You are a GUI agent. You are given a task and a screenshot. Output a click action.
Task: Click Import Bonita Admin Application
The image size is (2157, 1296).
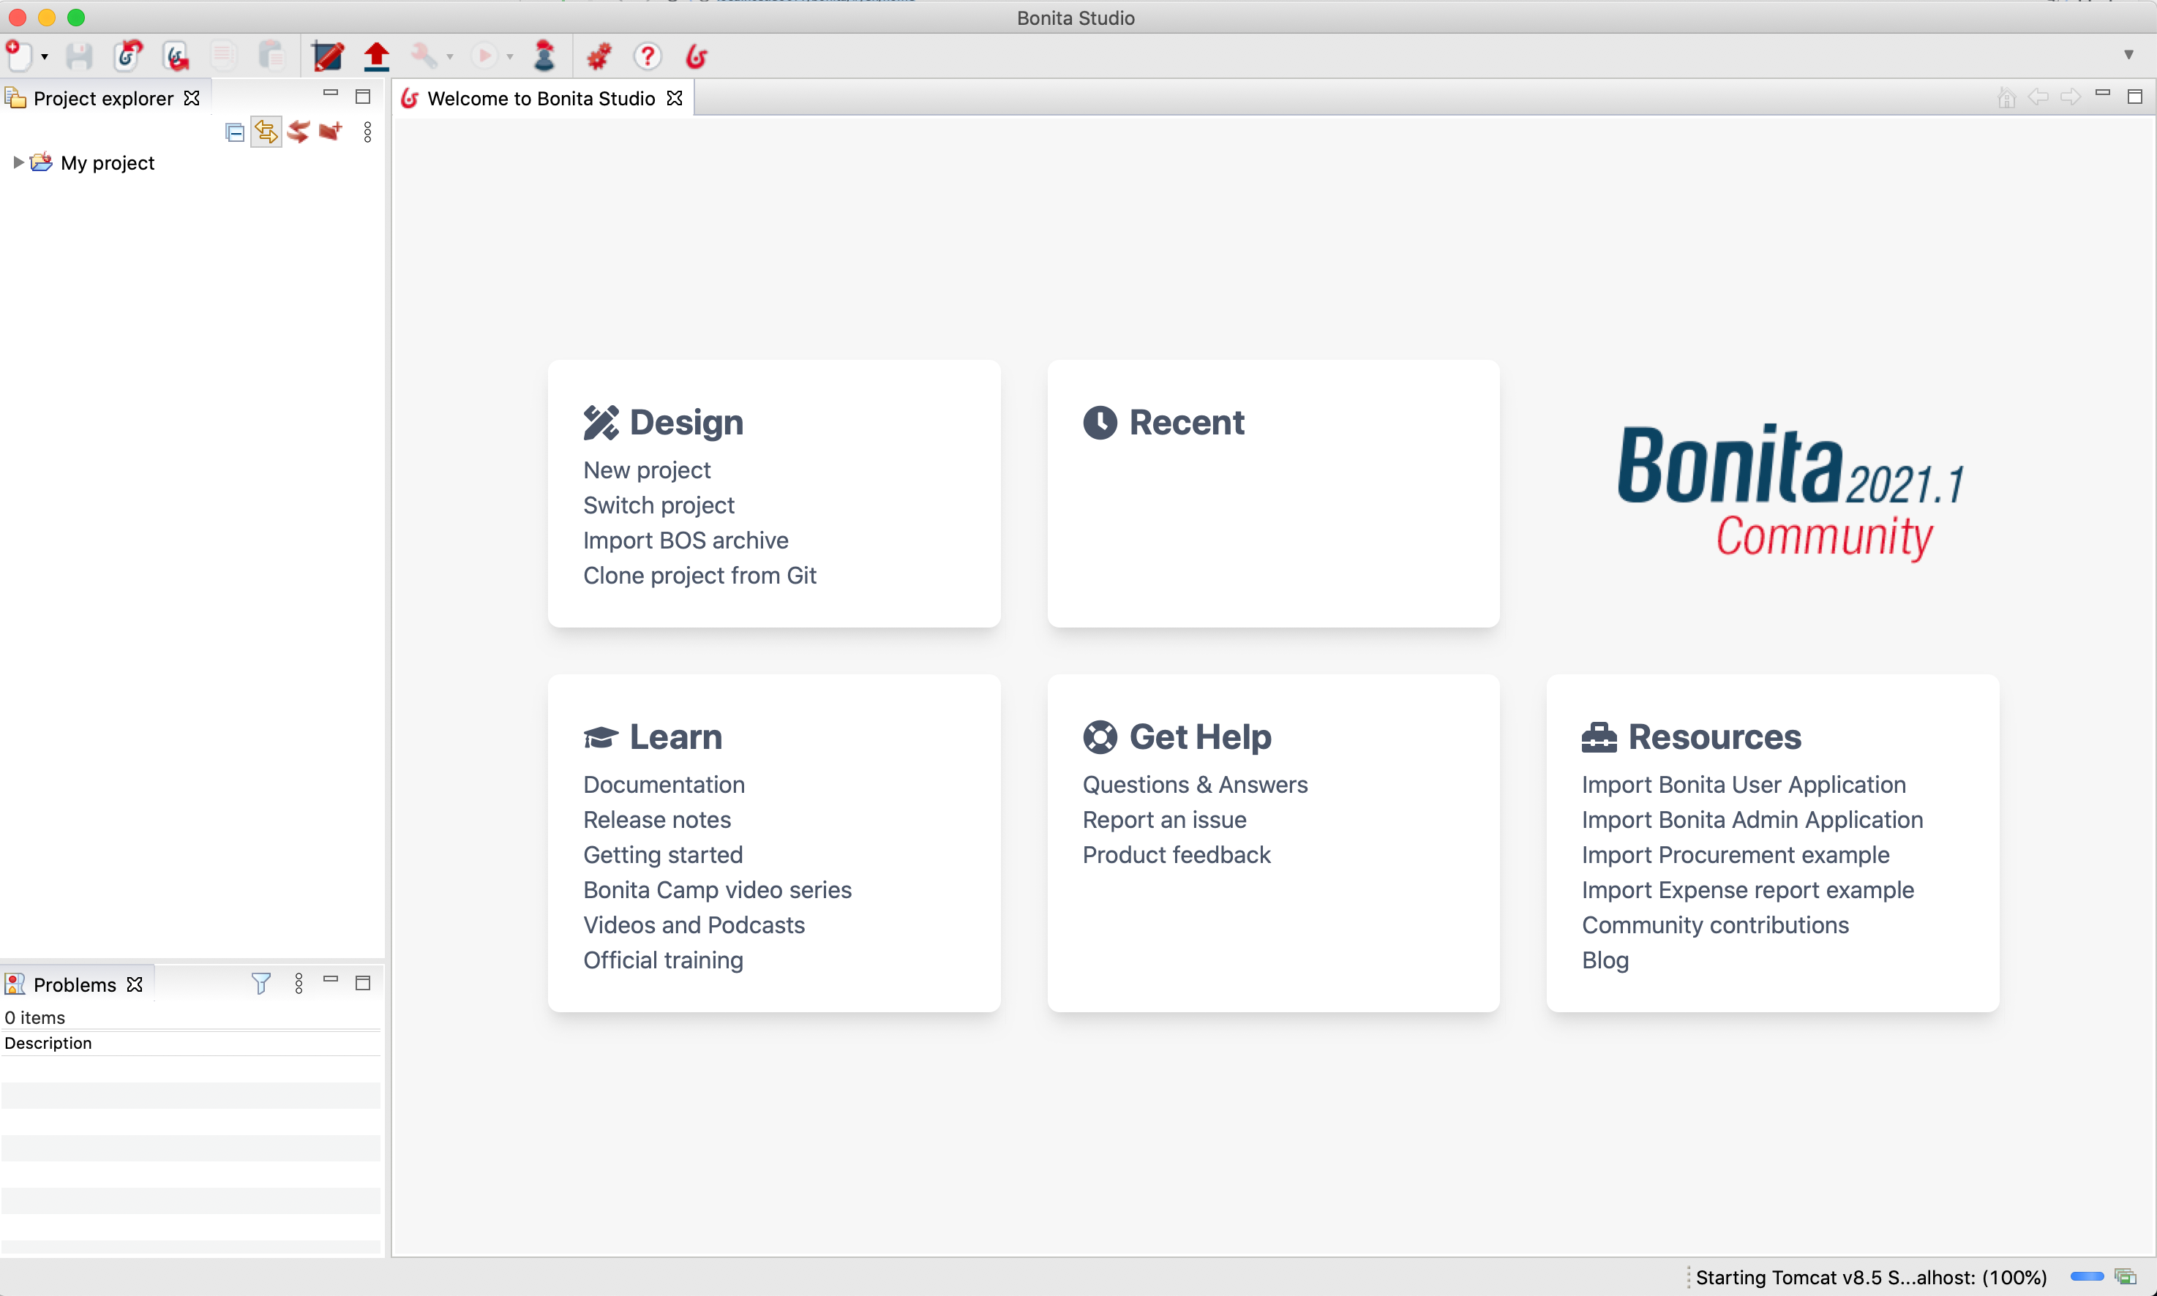(1752, 819)
